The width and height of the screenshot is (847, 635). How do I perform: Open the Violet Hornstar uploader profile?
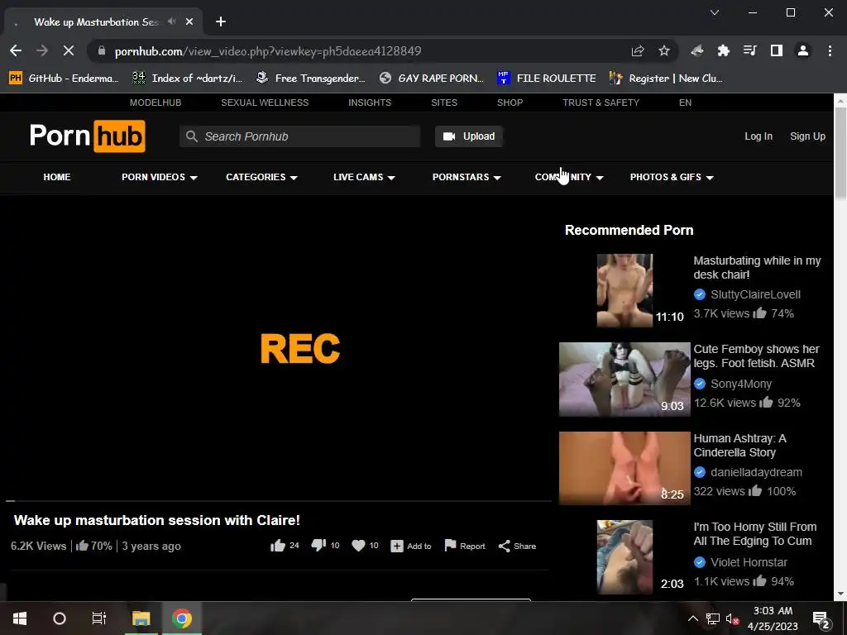749,562
